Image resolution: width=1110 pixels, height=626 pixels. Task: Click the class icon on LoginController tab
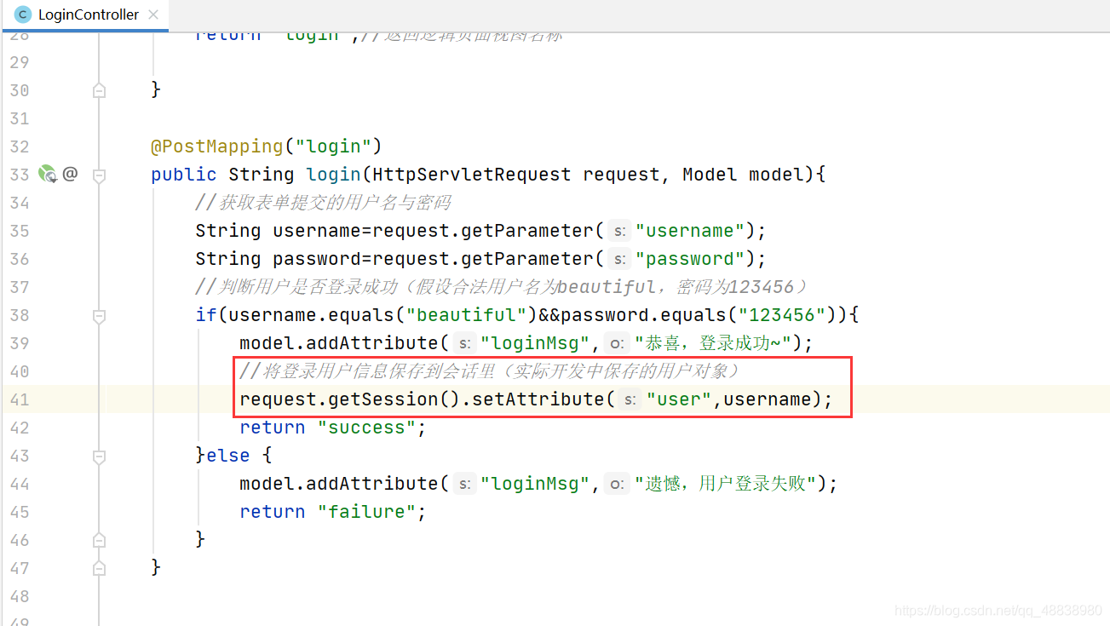tap(24, 14)
